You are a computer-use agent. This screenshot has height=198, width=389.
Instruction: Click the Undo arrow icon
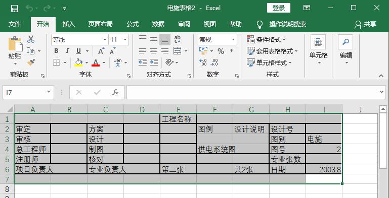29,9
